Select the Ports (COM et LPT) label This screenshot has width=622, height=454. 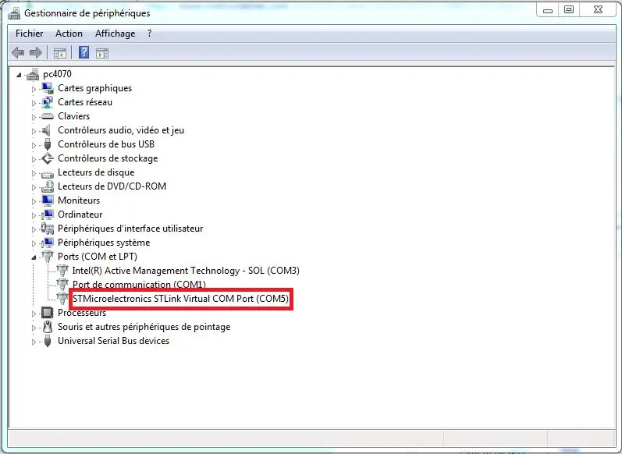pyautogui.click(x=98, y=257)
